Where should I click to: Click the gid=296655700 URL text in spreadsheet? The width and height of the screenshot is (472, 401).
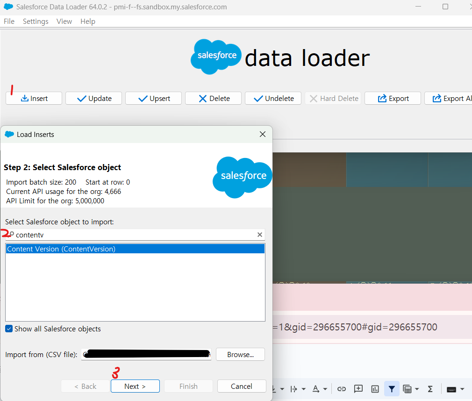[355, 327]
